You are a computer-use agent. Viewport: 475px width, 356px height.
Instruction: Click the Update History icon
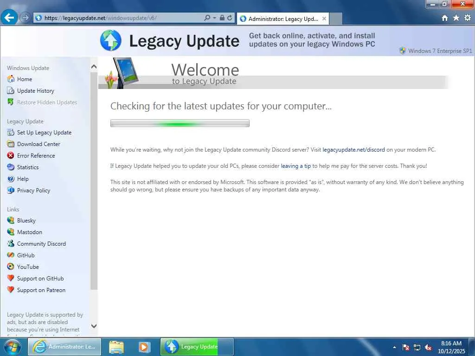[x=11, y=90]
